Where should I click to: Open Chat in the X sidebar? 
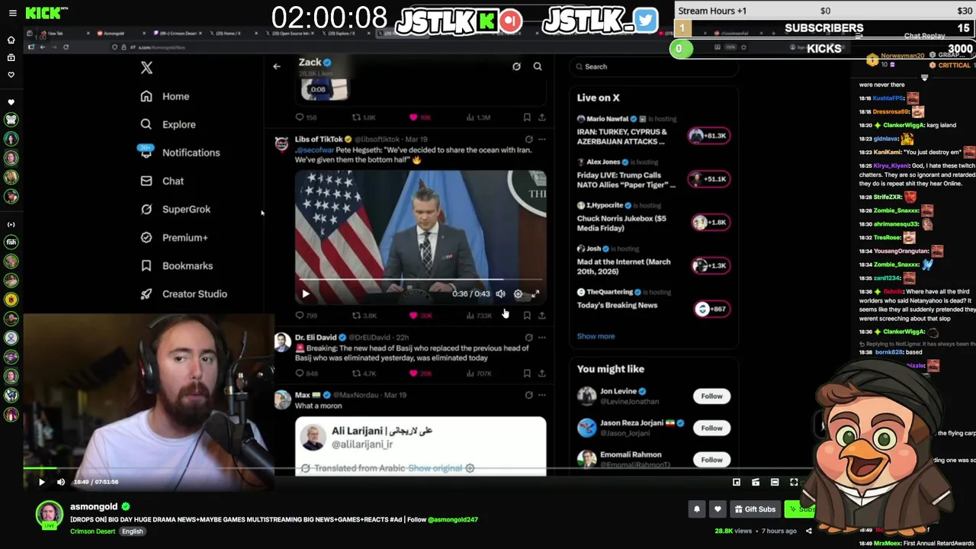pyautogui.click(x=162, y=181)
